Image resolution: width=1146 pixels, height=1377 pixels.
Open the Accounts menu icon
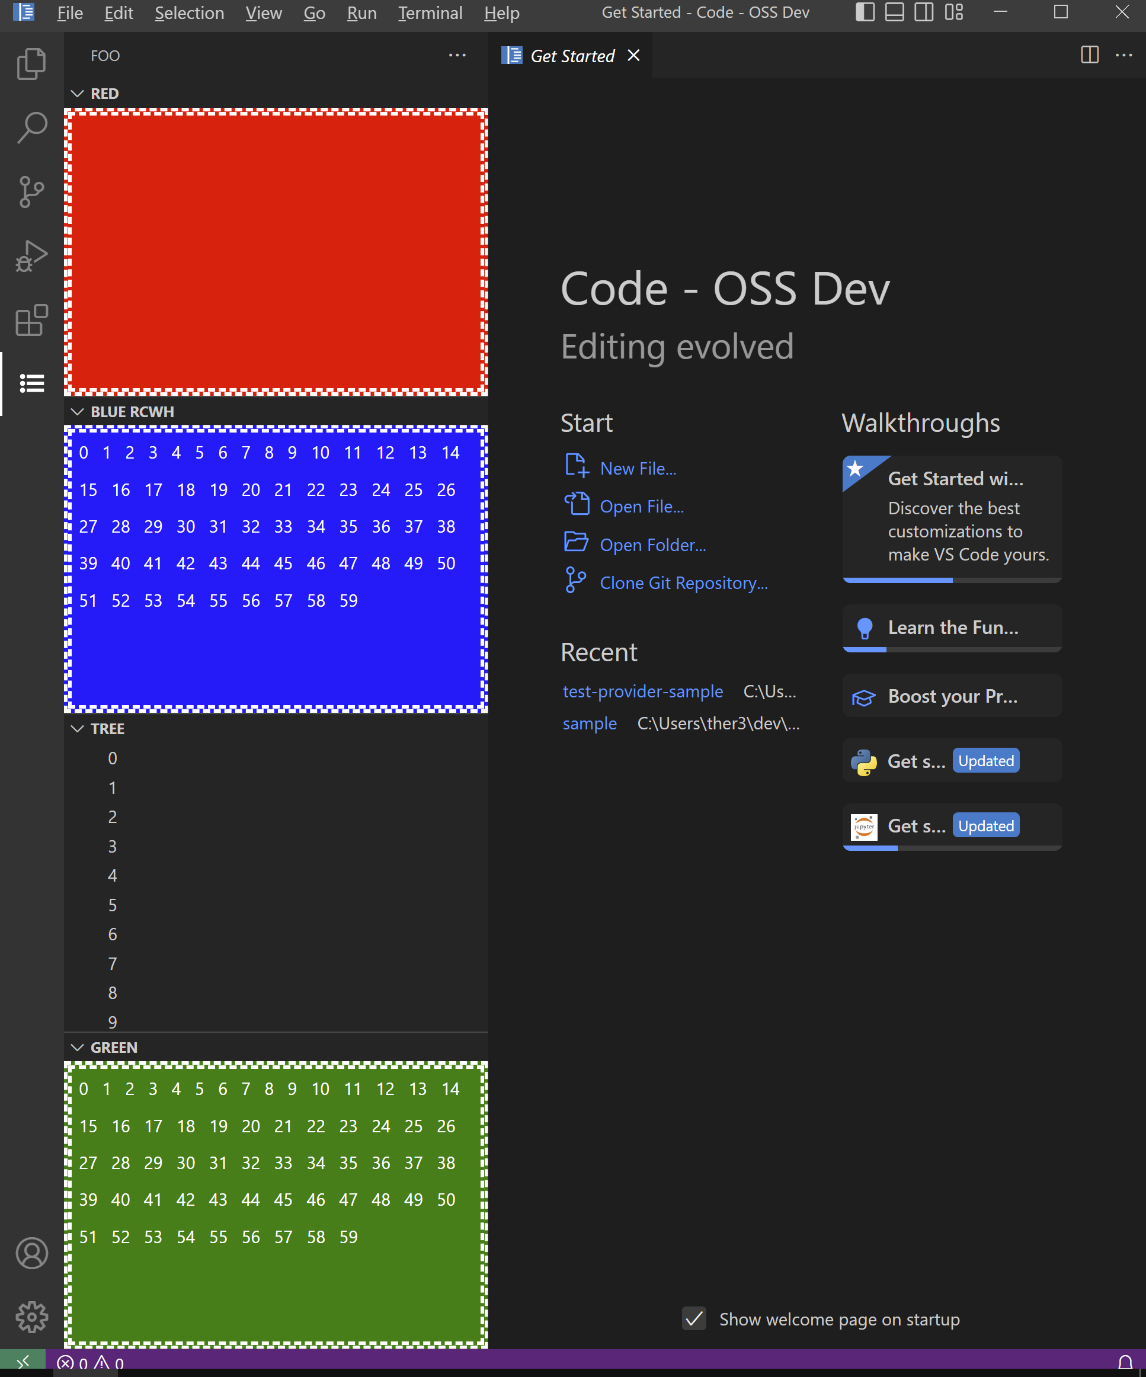click(31, 1253)
